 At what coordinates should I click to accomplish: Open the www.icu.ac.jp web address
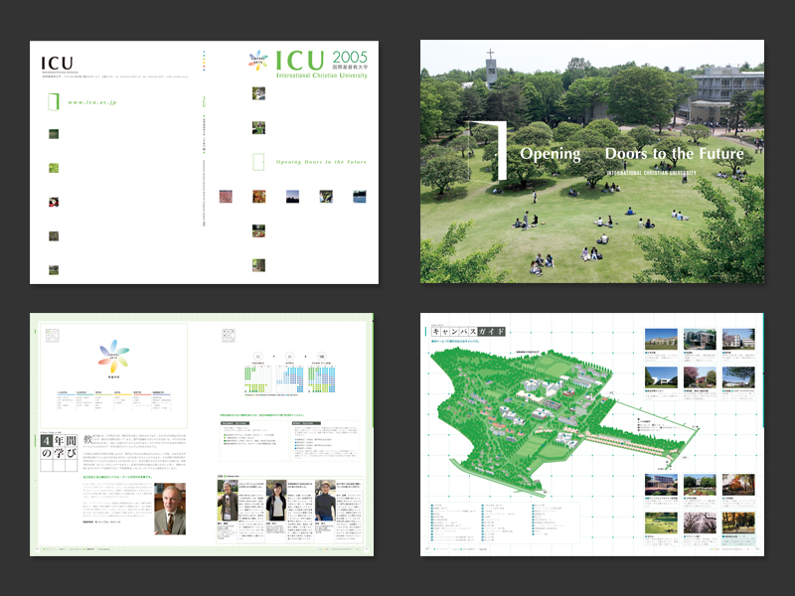coord(94,102)
